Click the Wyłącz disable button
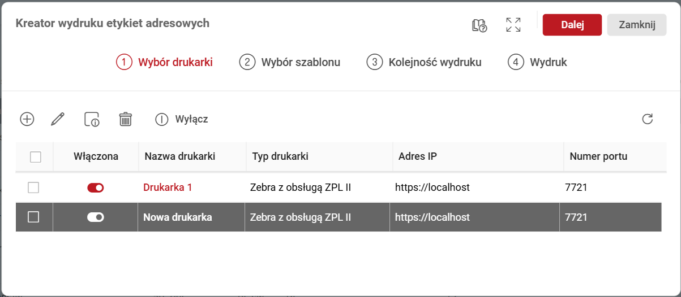The width and height of the screenshot is (681, 297). pos(182,119)
